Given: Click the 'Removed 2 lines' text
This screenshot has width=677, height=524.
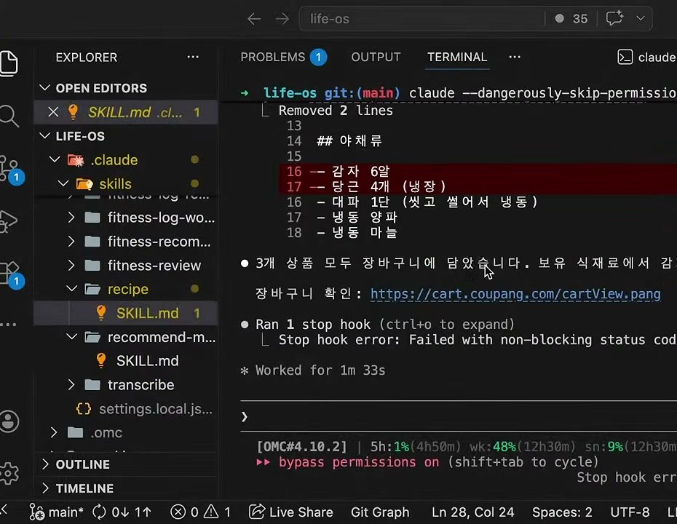Looking at the screenshot, I should click(336, 111).
